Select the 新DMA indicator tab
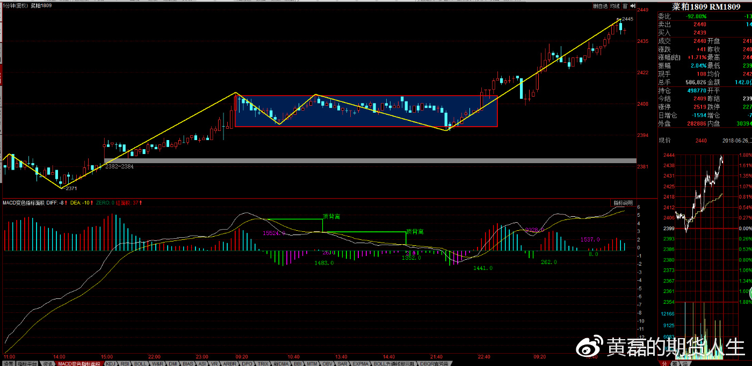 [x=281, y=363]
